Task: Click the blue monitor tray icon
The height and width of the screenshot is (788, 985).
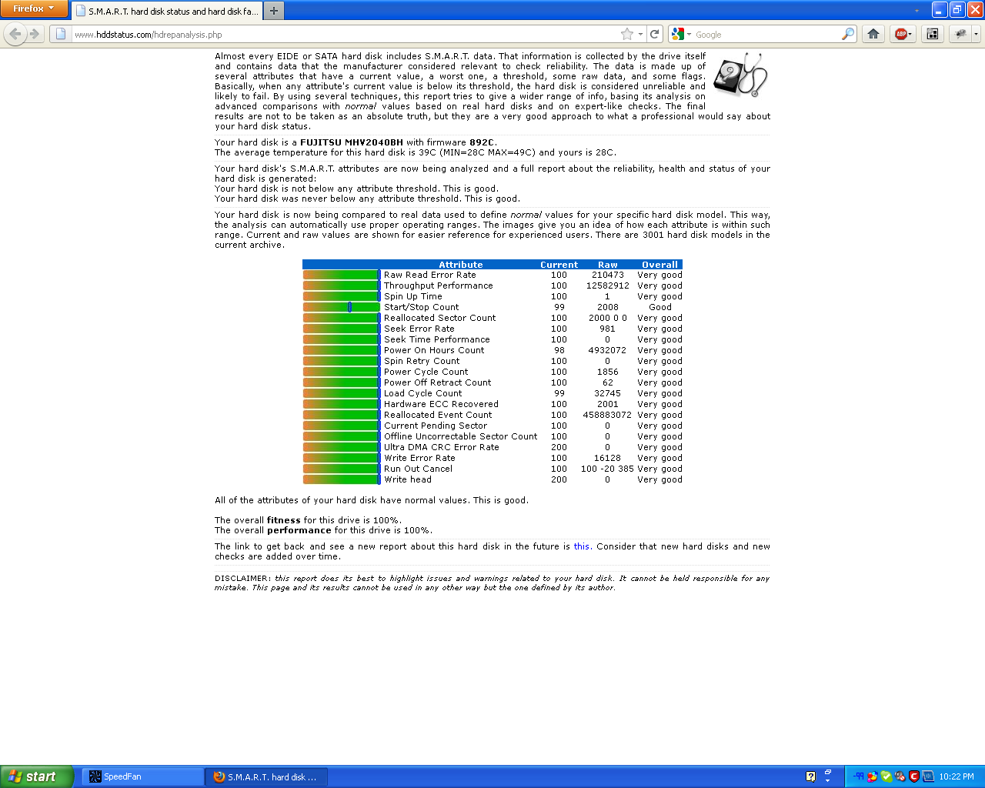Action: [928, 776]
